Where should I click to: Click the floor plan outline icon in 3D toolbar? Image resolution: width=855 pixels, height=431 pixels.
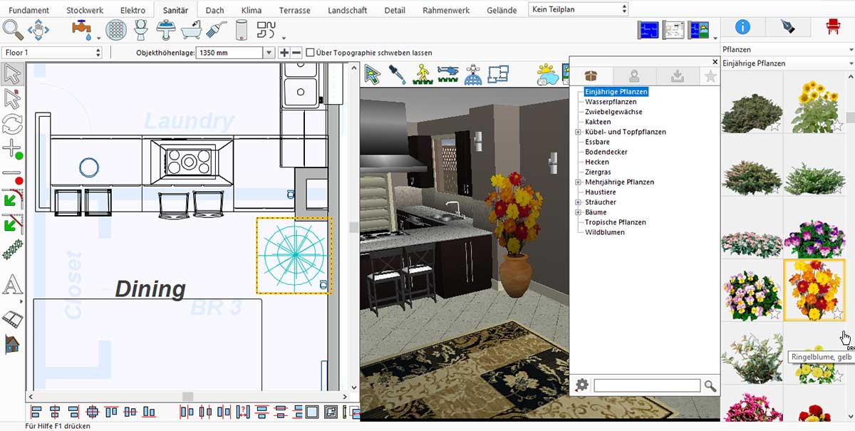pos(498,73)
